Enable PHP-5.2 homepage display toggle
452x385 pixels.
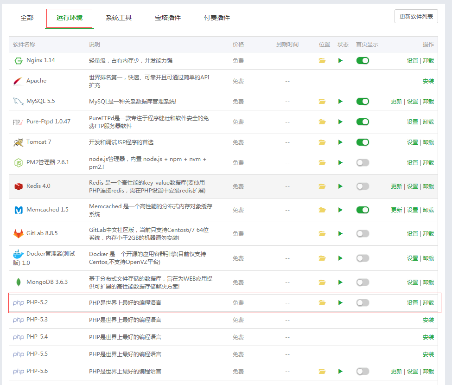363,303
